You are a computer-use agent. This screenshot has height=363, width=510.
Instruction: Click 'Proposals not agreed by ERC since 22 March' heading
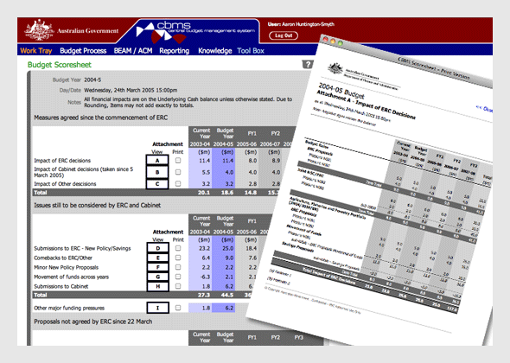click(x=93, y=322)
